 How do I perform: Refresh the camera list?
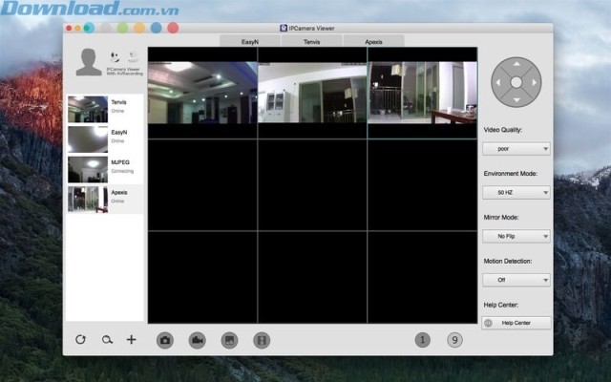click(x=80, y=340)
